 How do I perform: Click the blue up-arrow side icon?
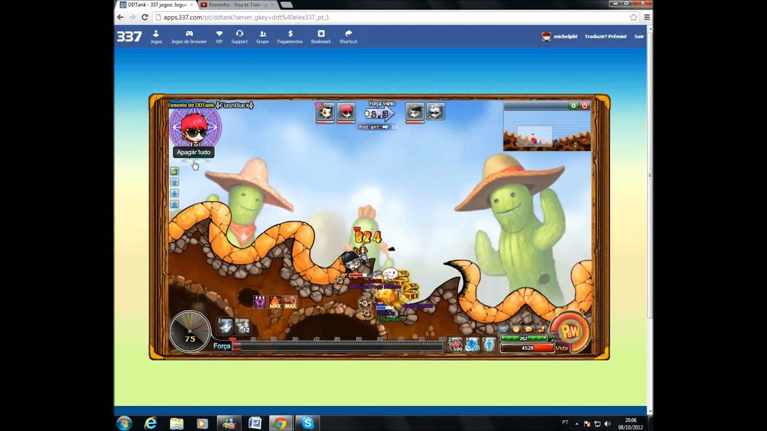tap(174, 182)
